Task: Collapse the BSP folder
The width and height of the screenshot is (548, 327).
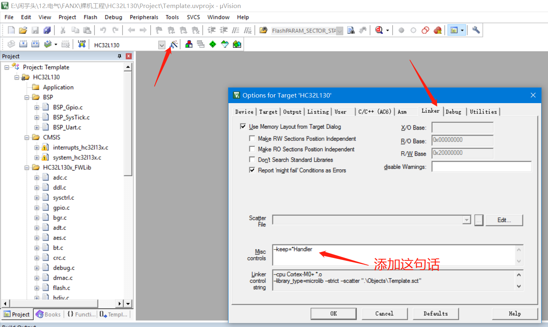Action: (27, 97)
